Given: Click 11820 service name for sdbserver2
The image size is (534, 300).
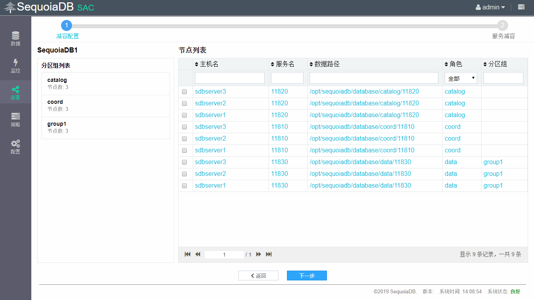Looking at the screenshot, I should (x=280, y=103).
